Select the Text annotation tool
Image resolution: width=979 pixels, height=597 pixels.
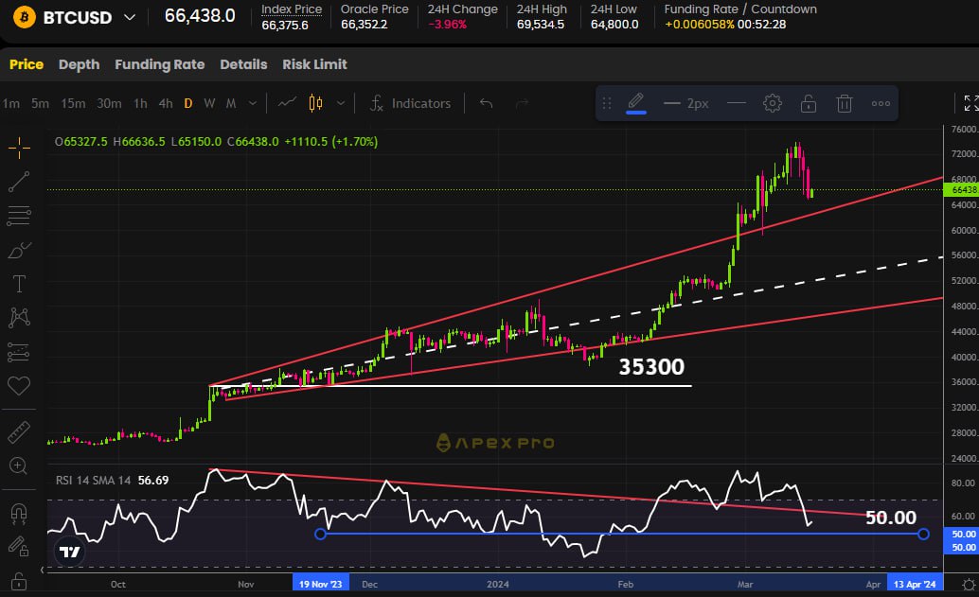19,284
